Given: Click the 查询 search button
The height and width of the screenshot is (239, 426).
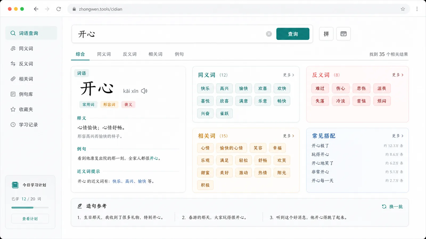Looking at the screenshot, I should click(x=293, y=34).
